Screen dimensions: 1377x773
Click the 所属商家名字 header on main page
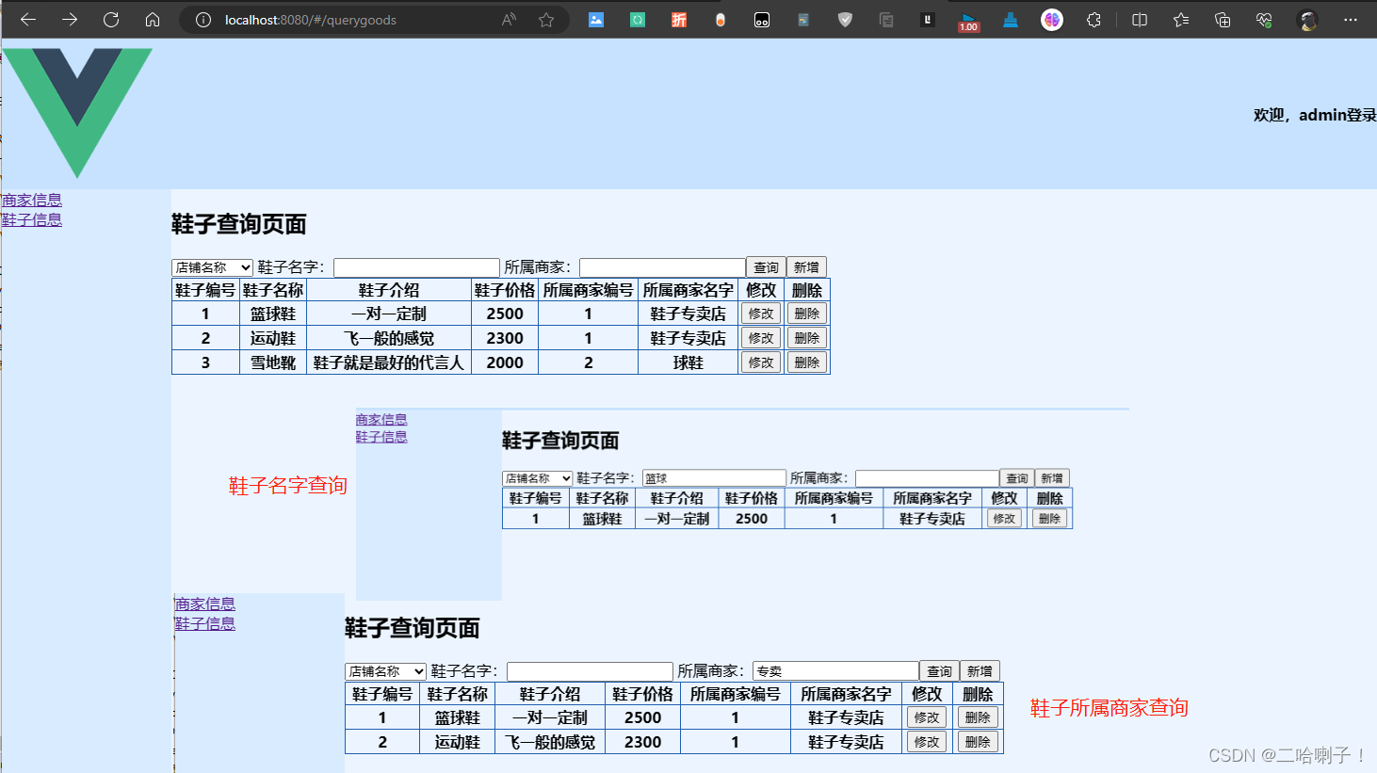688,290
